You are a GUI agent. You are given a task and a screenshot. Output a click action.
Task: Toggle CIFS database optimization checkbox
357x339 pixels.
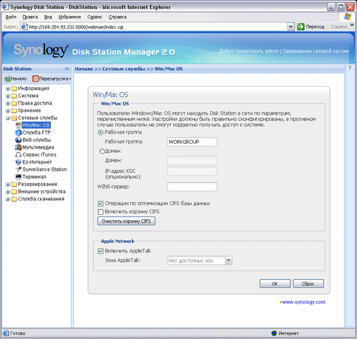coord(101,203)
